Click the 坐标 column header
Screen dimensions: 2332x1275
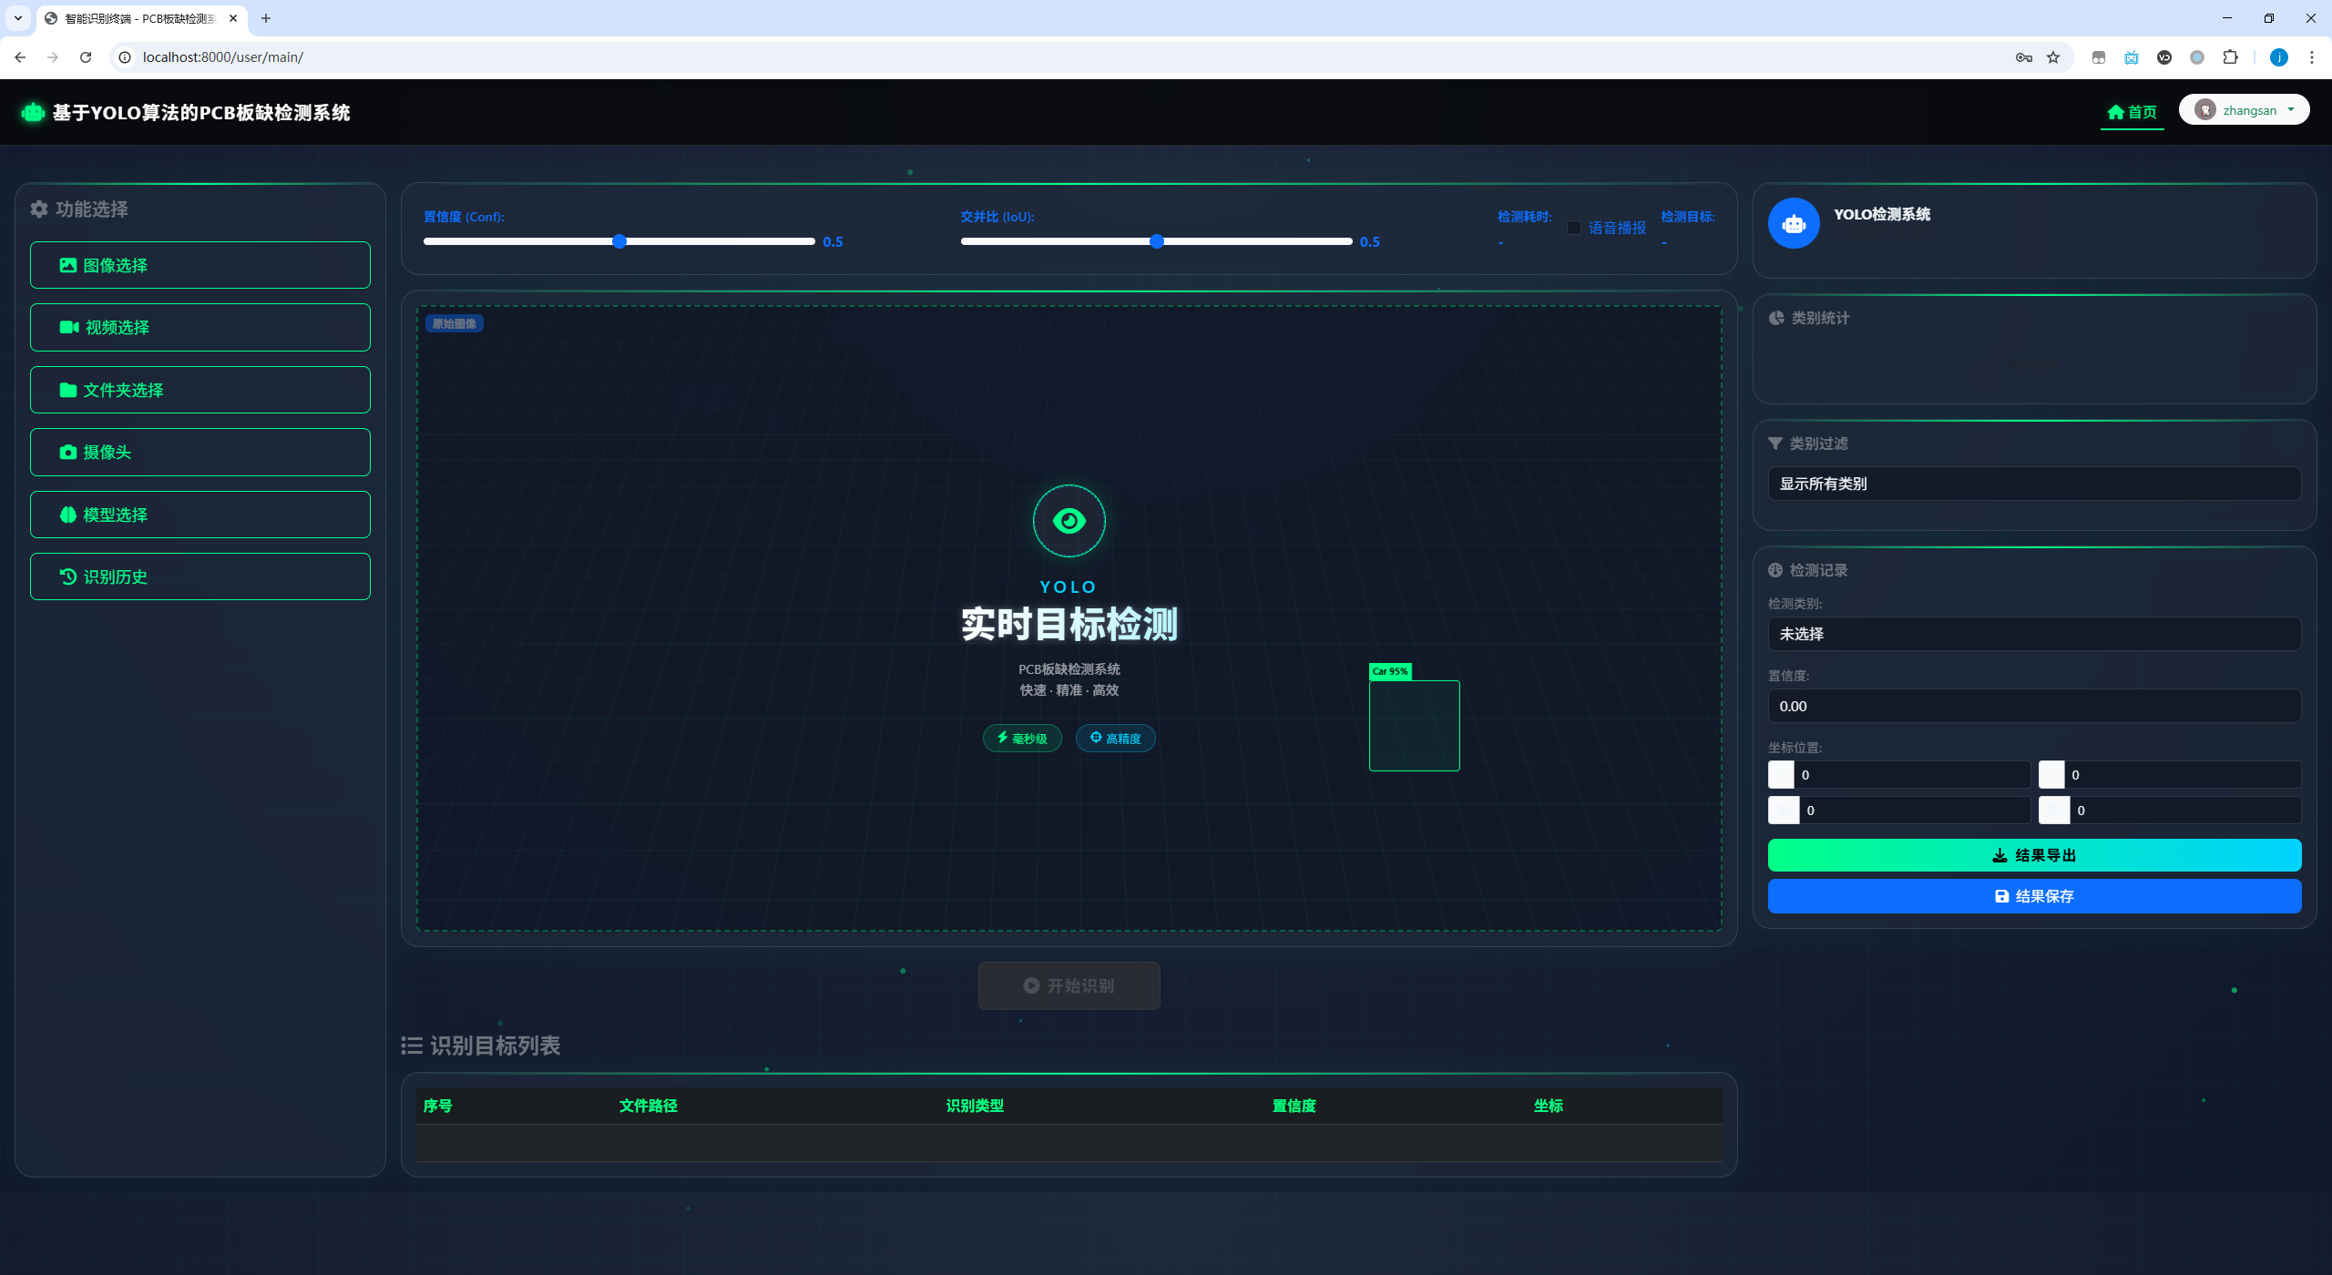click(1549, 1106)
